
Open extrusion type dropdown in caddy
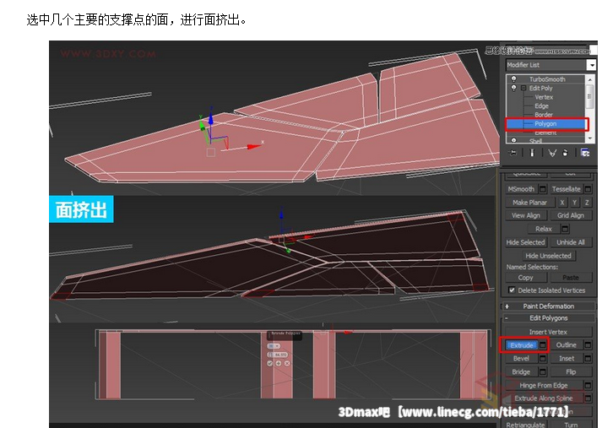[274, 346]
